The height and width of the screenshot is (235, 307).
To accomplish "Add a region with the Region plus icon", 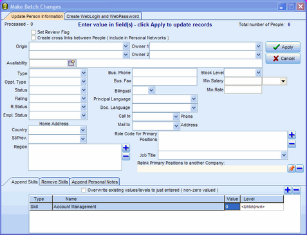I will 126,147.
